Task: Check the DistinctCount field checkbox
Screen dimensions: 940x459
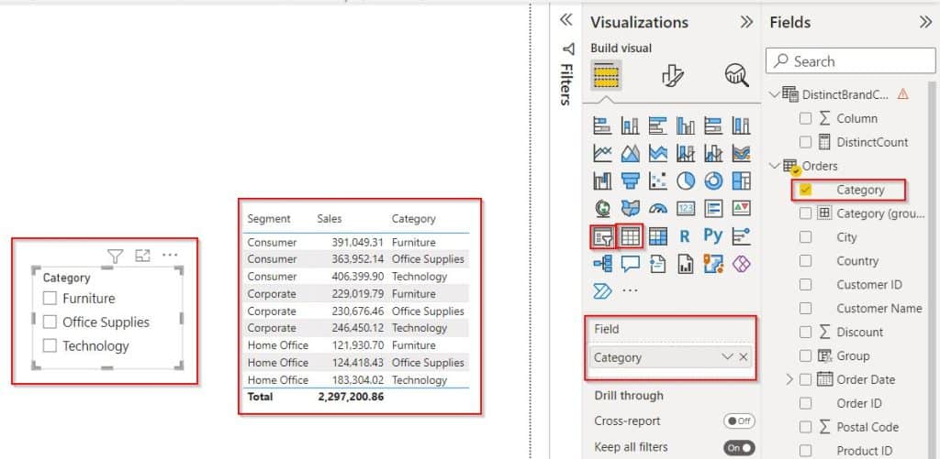Action: click(806, 142)
